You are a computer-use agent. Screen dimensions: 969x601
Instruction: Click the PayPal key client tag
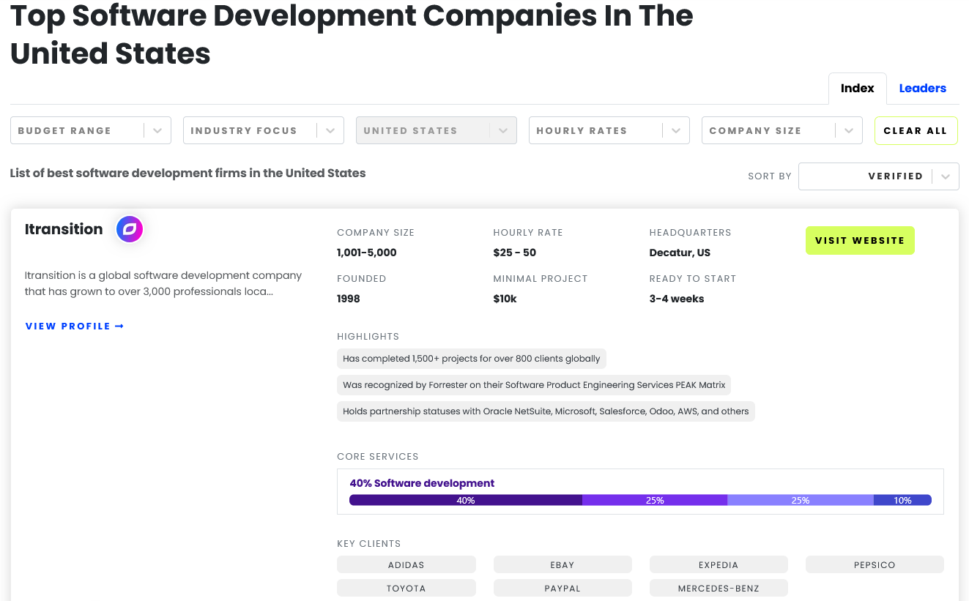point(563,588)
